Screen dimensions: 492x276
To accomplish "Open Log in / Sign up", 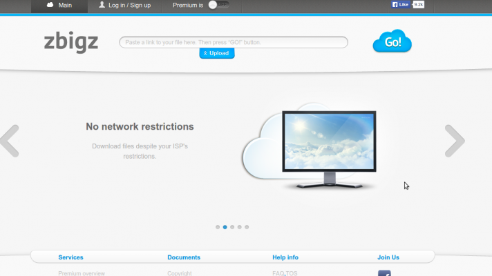I will pos(124,6).
